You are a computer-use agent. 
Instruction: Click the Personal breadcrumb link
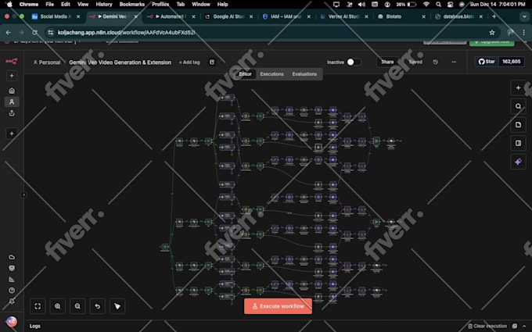pos(47,62)
